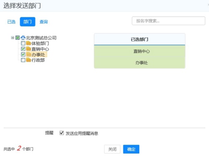The width and height of the screenshot is (209, 156).
Task: Click the 办事处 folder icon
Action: click(x=28, y=54)
